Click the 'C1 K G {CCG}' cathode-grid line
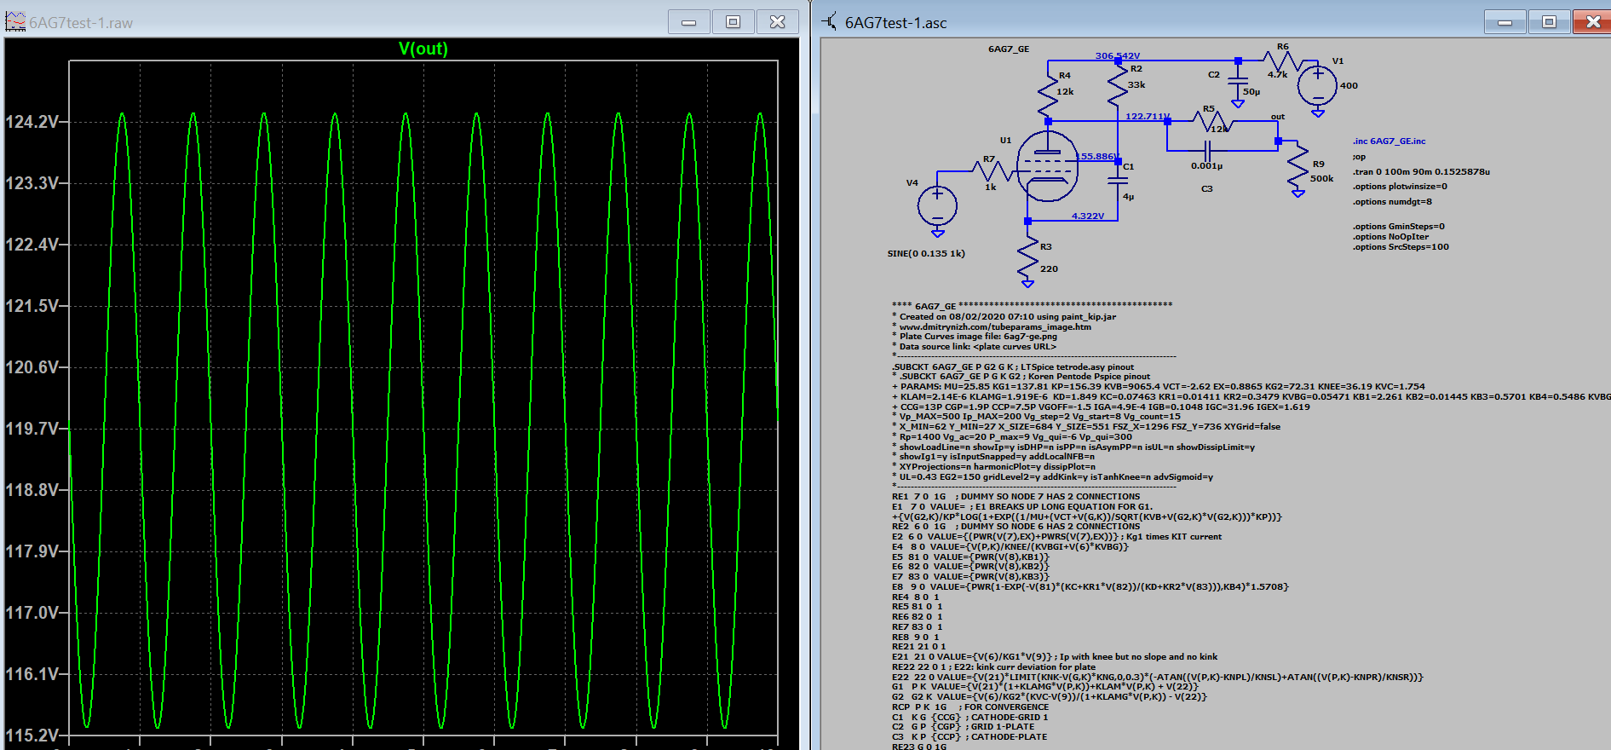Screen dimensions: 1611x750 click(x=969, y=718)
